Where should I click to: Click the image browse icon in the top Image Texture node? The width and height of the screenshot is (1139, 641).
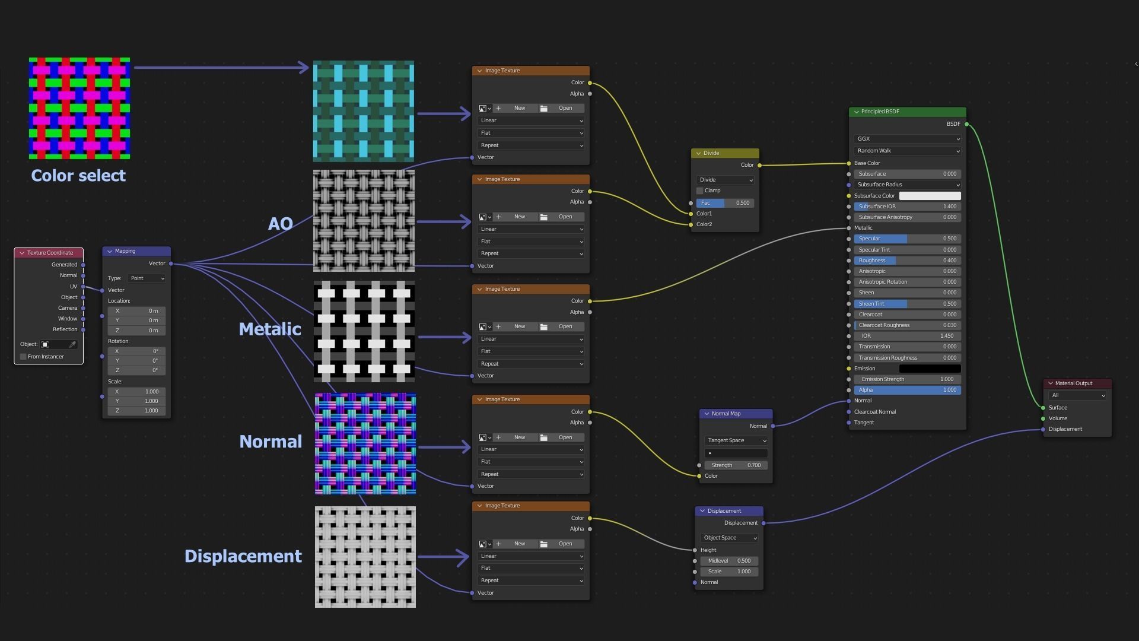[483, 109]
